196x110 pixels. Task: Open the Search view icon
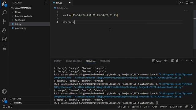pyautogui.click(x=4, y=12)
